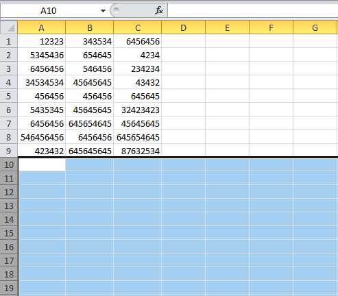Click cell A5 with 456456

point(42,96)
